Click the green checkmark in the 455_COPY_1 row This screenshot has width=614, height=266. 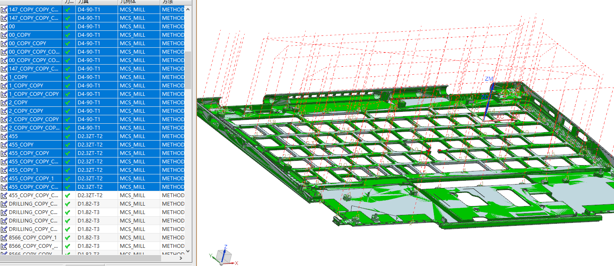pyautogui.click(x=67, y=170)
